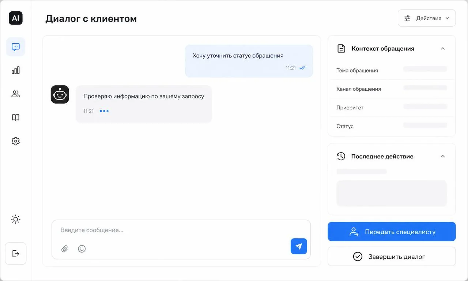Send message with the paper plane button
The width and height of the screenshot is (468, 281).
click(299, 246)
